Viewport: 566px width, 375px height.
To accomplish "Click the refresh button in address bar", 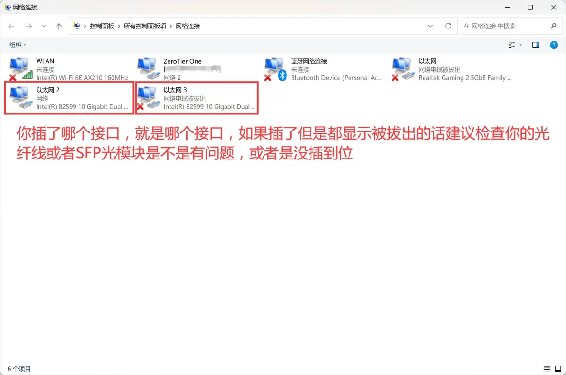I will 448,26.
